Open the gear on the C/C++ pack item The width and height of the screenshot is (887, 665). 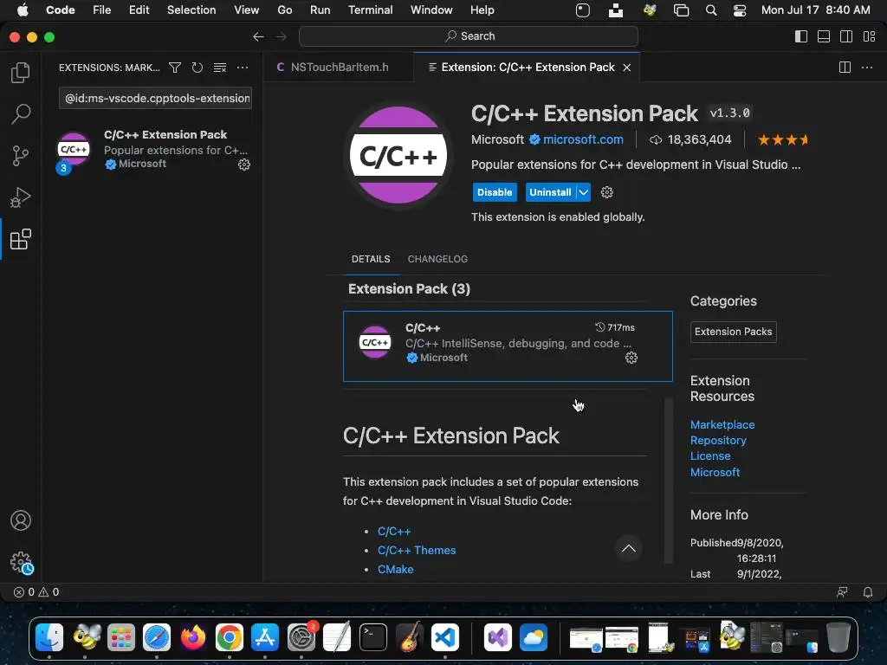pyautogui.click(x=631, y=358)
